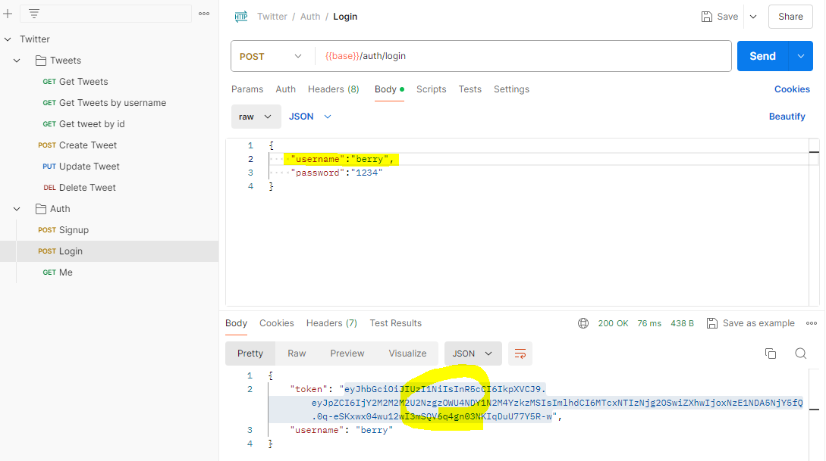Image resolution: width=826 pixels, height=461 pixels.
Task: Open the request Settings tab
Action: coord(511,89)
